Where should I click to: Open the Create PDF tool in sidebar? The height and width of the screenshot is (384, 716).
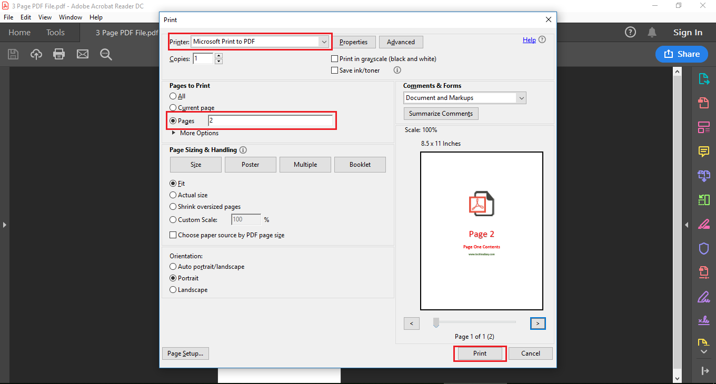tap(704, 103)
